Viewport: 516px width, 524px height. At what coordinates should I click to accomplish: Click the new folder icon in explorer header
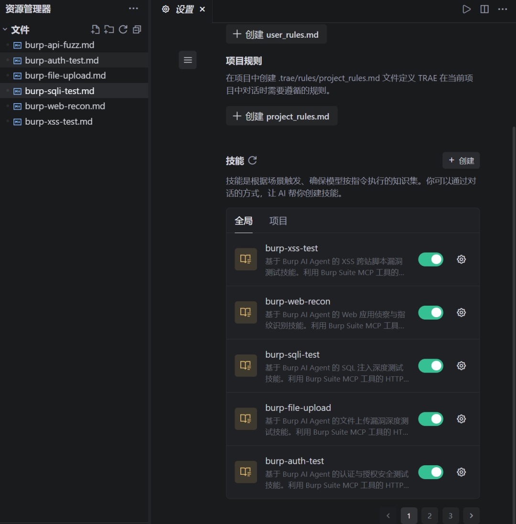(109, 30)
